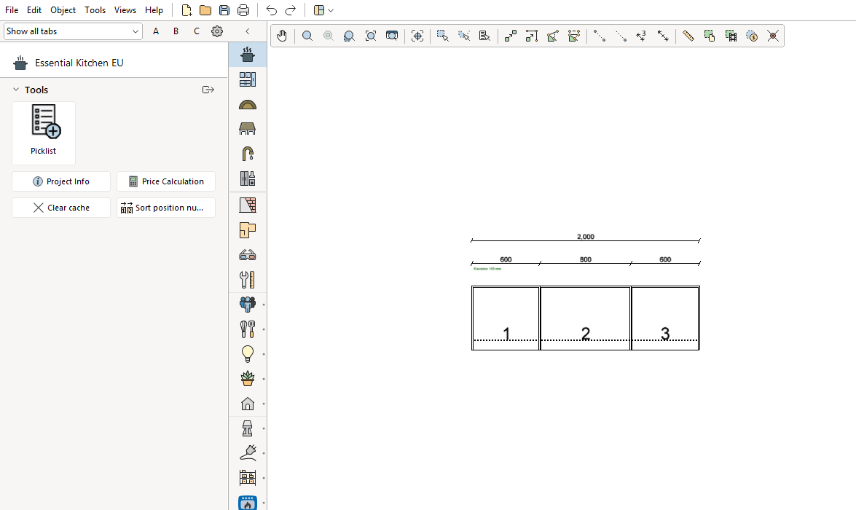Open the Tools menu
856x510 pixels.
click(95, 9)
